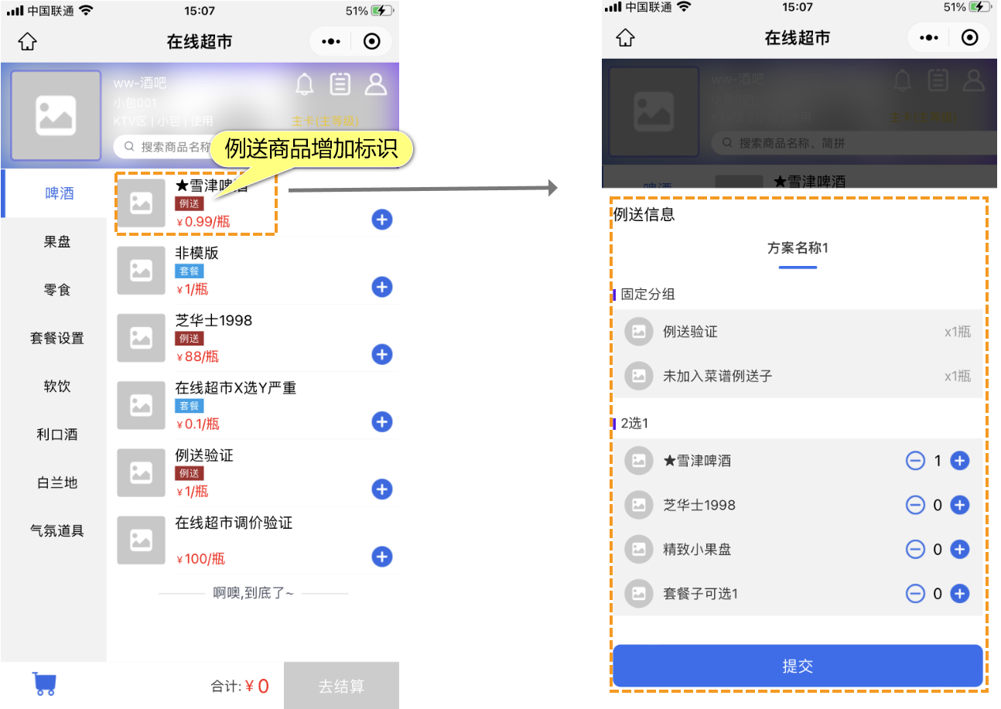Open the three-dots menu in left phone
The image size is (1001, 709).
pos(331,42)
